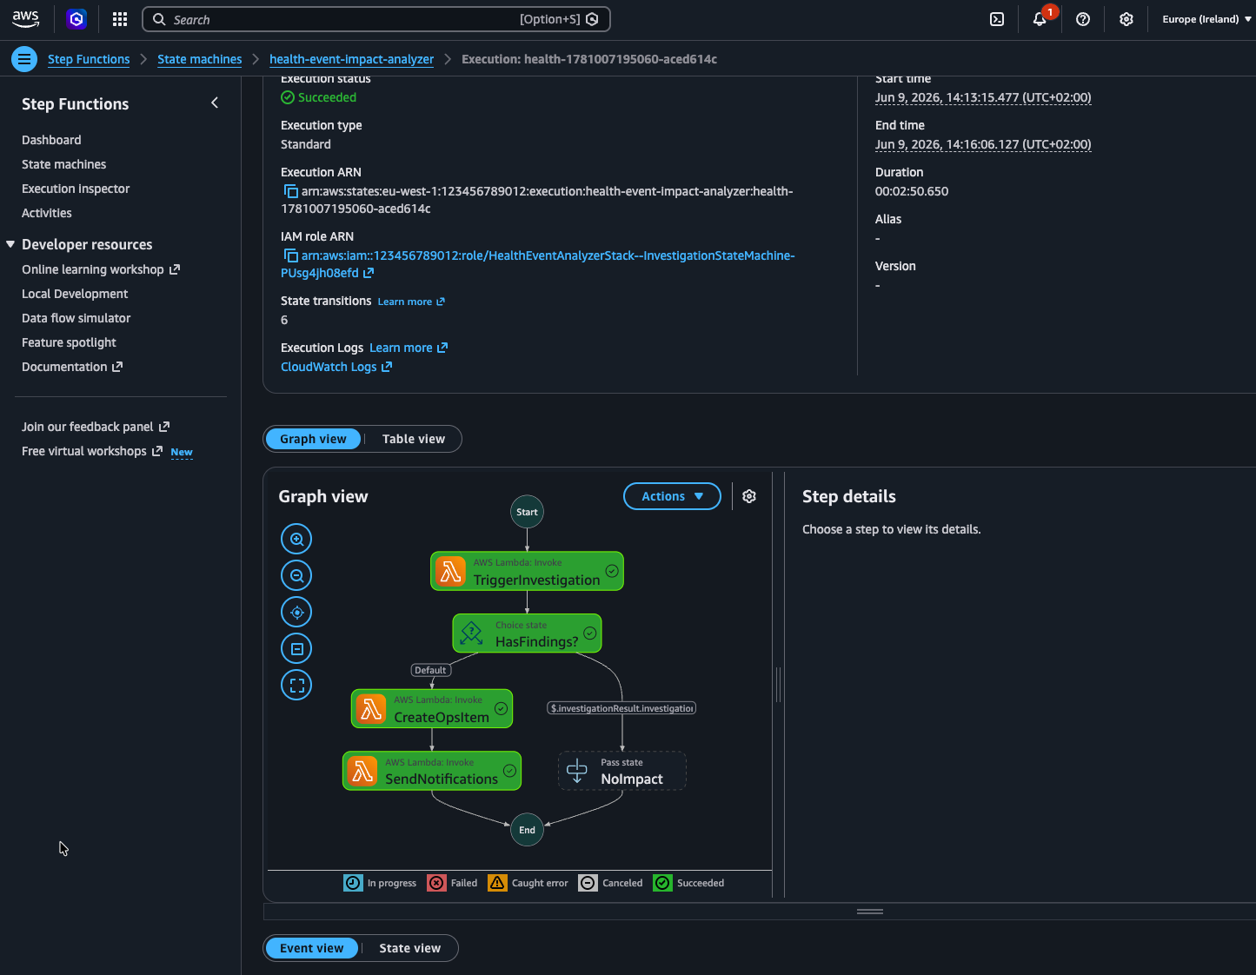Click the End time value

pos(983,144)
